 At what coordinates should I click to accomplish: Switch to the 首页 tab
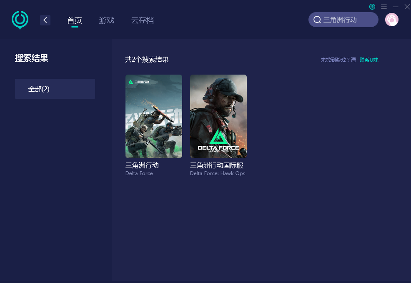[x=75, y=20]
